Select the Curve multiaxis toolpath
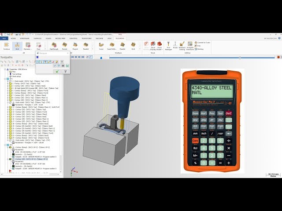This screenshot has width=282, height=211. [x=101, y=46]
